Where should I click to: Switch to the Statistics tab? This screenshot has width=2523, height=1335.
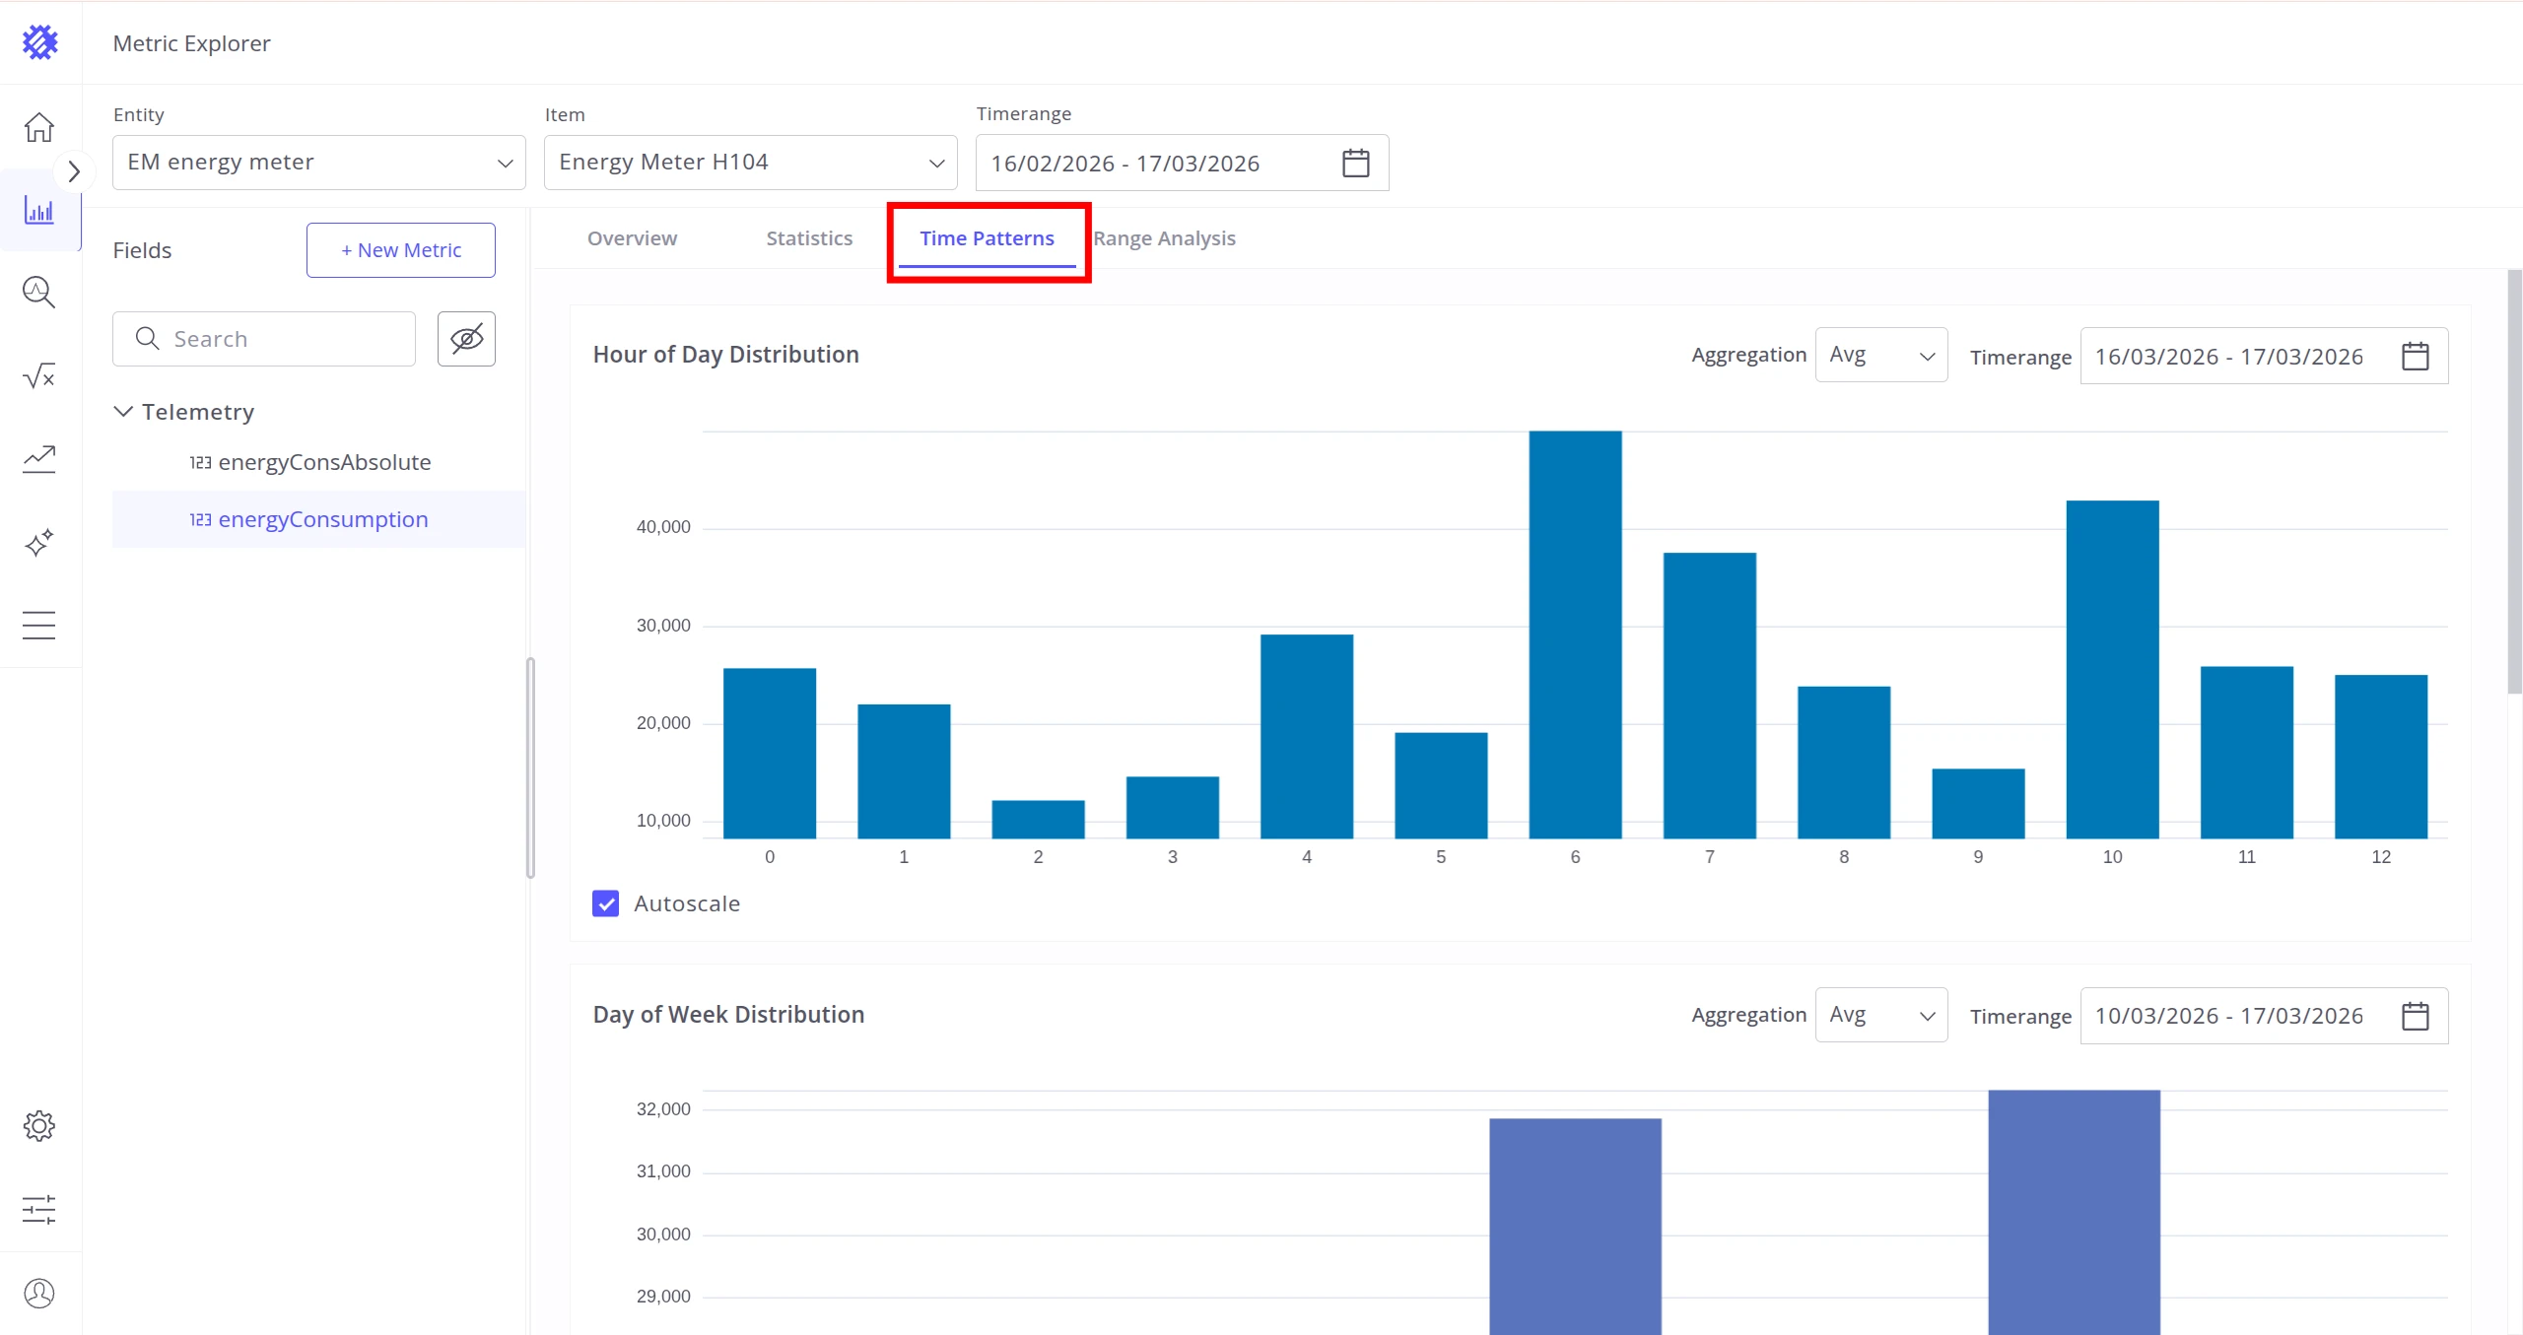pyautogui.click(x=809, y=238)
